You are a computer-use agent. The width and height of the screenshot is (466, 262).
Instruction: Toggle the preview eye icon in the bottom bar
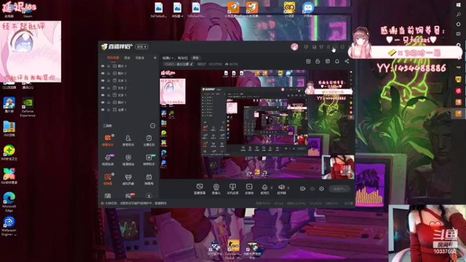pyautogui.click(x=312, y=189)
